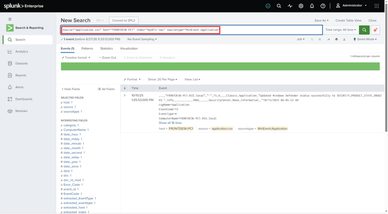Viewport: 388px width, 214px height.
Task: Select the green timeline bar
Action: click(220, 66)
